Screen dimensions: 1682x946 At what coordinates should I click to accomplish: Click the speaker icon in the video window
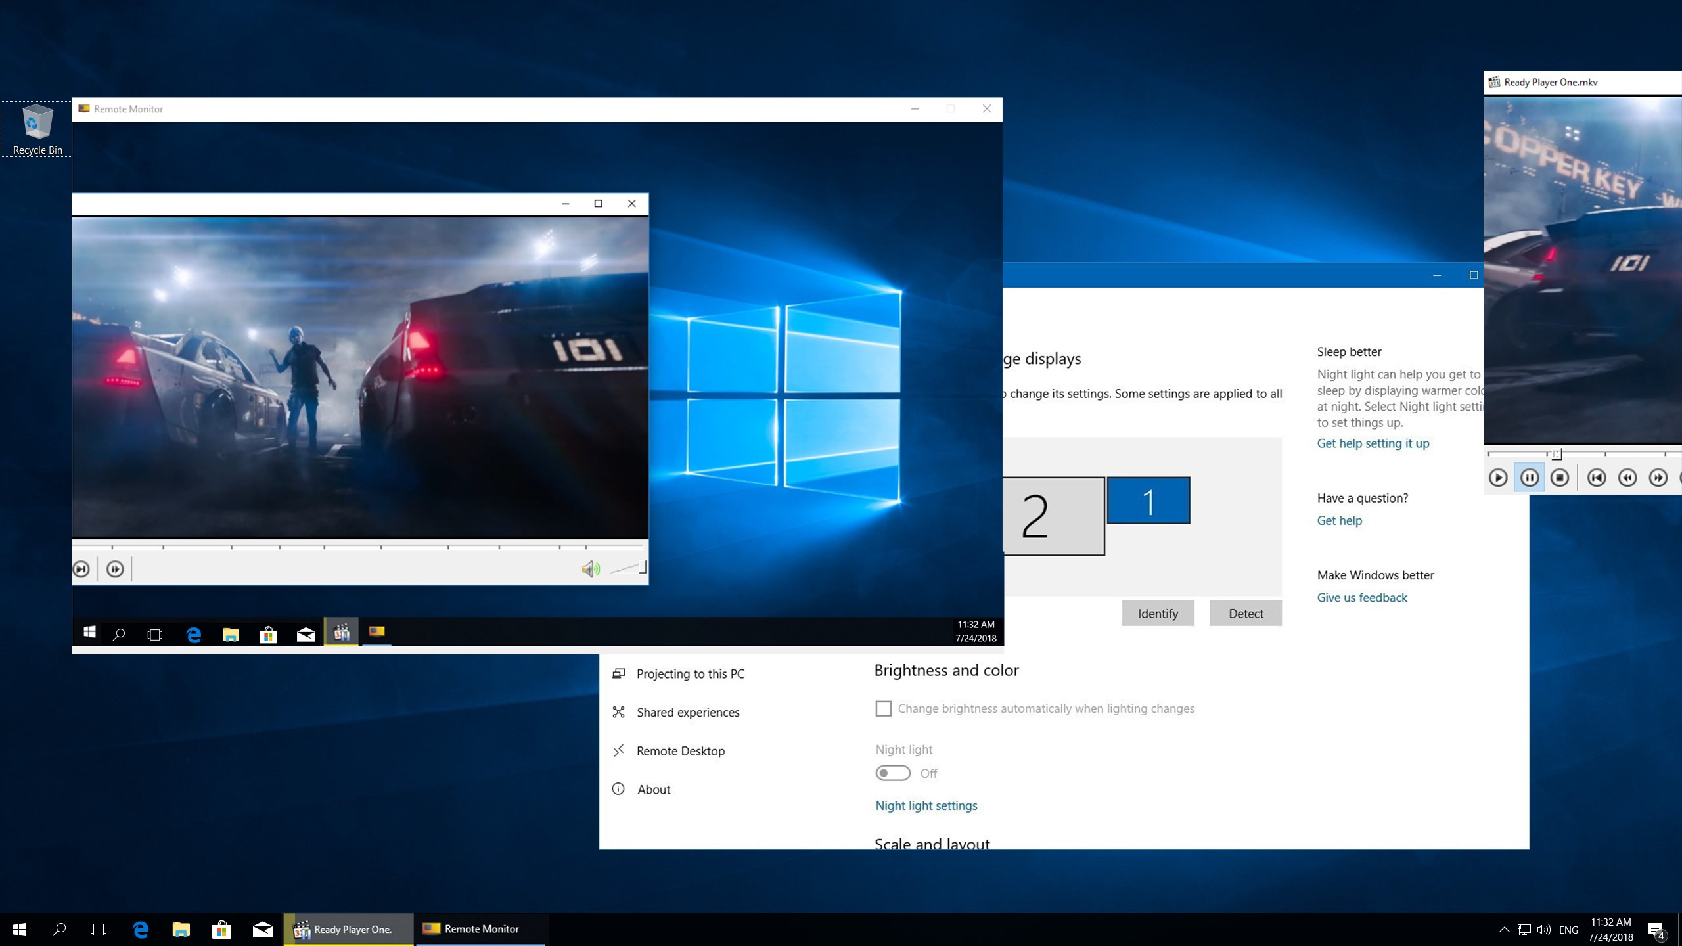click(591, 569)
